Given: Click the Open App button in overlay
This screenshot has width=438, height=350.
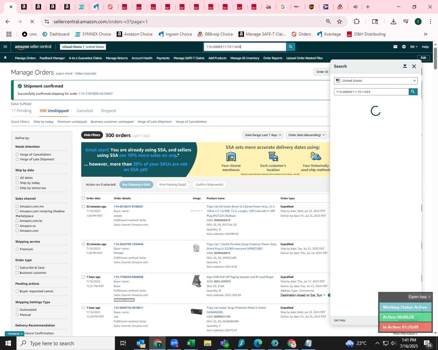Looking at the screenshot, I should pyautogui.click(x=420, y=297).
